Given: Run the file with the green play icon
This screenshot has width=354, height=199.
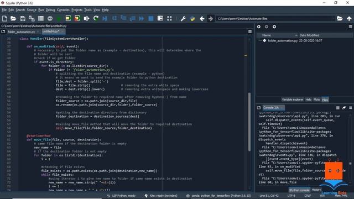Looking at the screenshot, I should tap(59, 18).
